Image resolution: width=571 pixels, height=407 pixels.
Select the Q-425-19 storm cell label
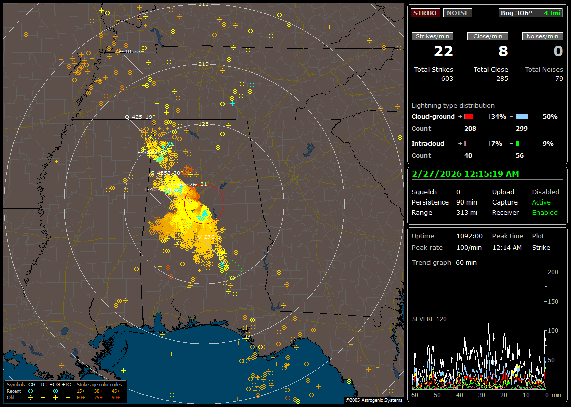click(x=138, y=117)
